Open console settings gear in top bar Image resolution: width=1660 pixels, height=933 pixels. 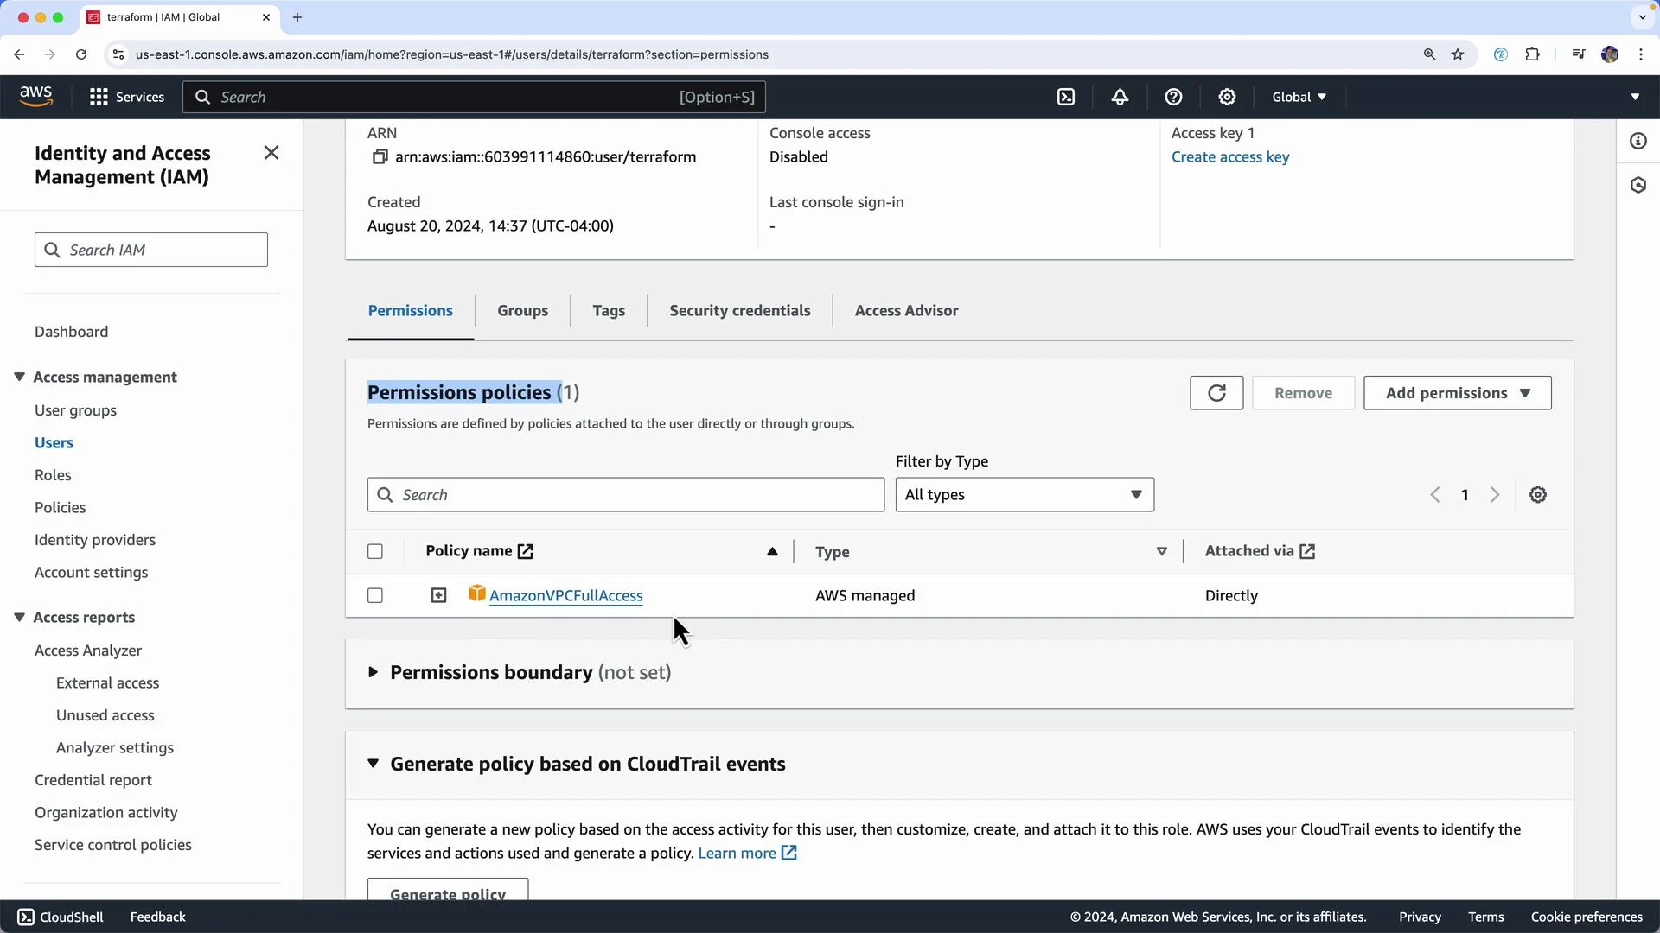(1227, 97)
